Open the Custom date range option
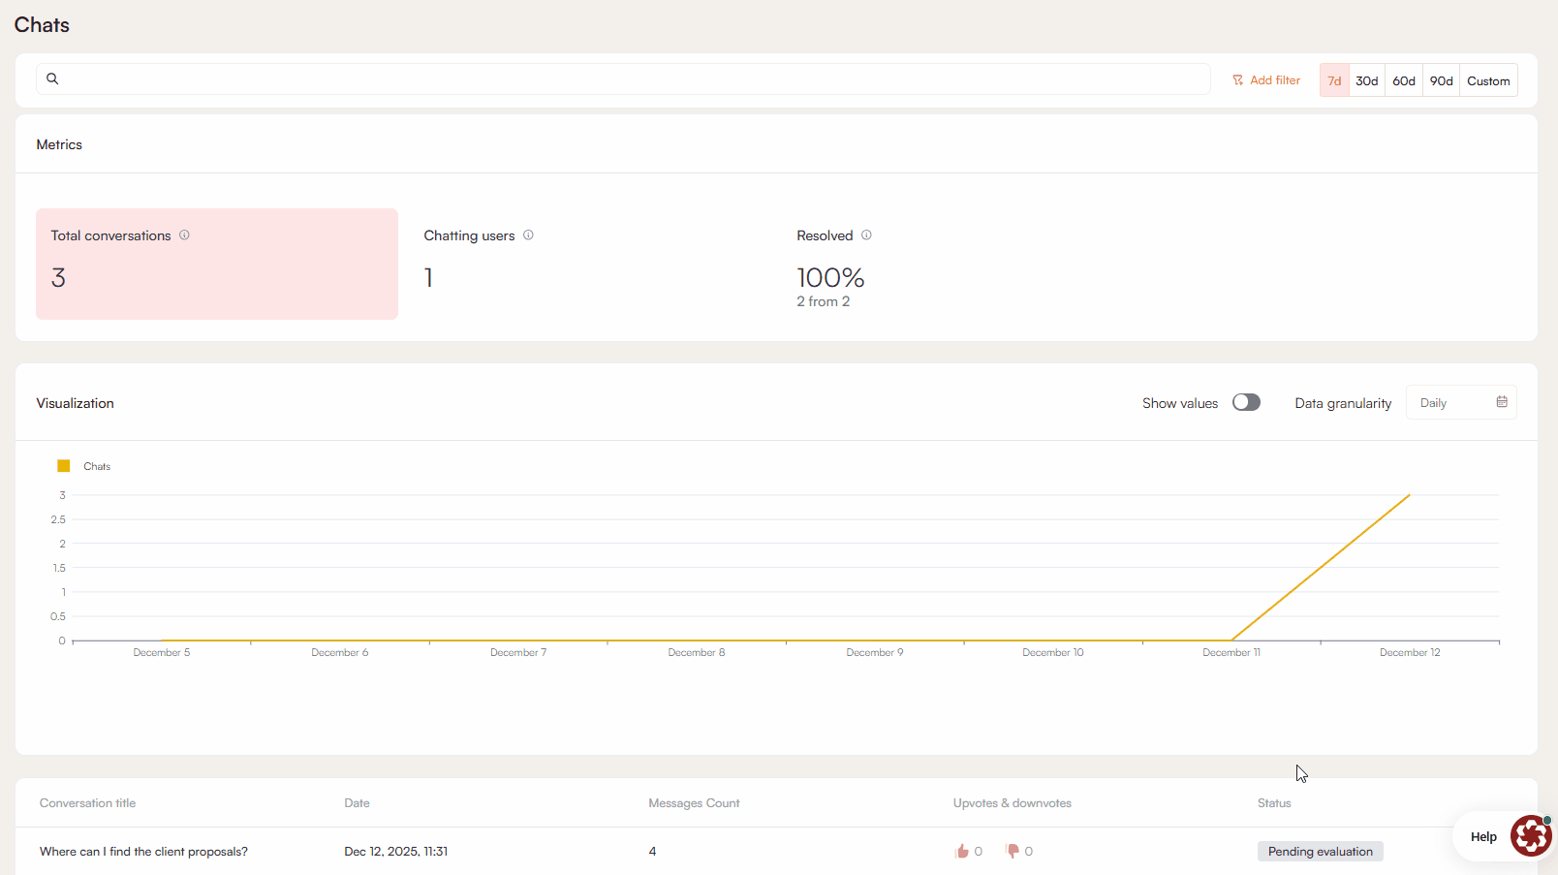1558x875 pixels. tap(1488, 80)
